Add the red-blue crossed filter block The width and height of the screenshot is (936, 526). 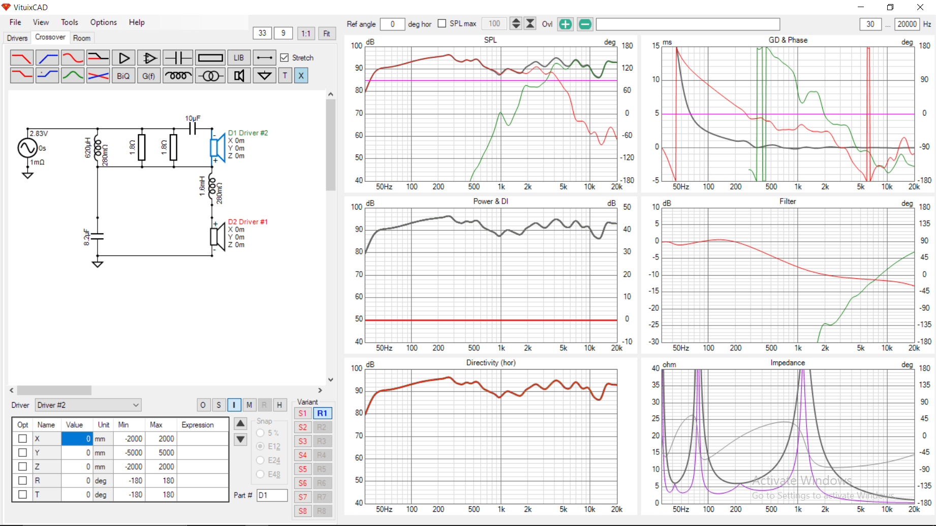click(98, 76)
